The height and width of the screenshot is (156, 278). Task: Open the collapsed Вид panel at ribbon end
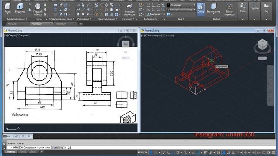266,8
